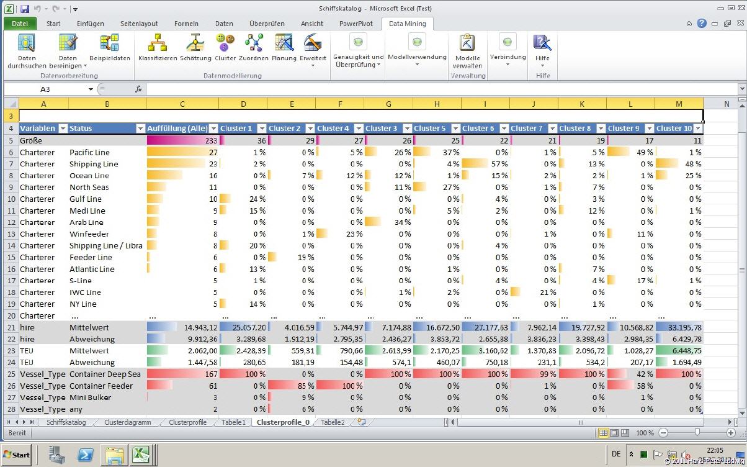Zoom in with the plus button

(x=731, y=433)
